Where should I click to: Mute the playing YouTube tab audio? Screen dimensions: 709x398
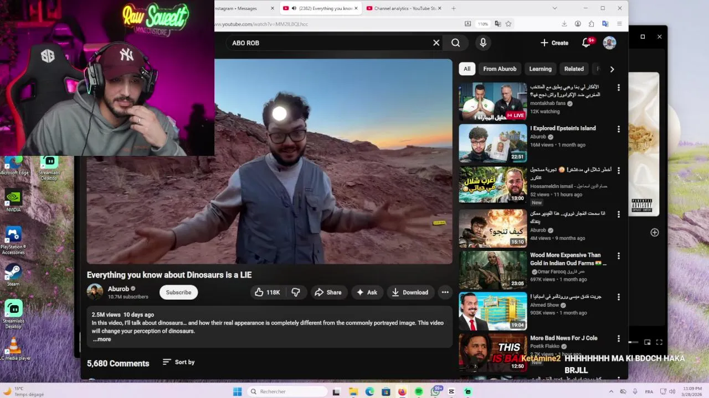[x=294, y=8]
